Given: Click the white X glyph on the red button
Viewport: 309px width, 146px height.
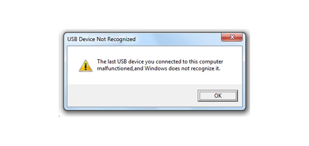Looking at the screenshot, I should tap(232, 37).
